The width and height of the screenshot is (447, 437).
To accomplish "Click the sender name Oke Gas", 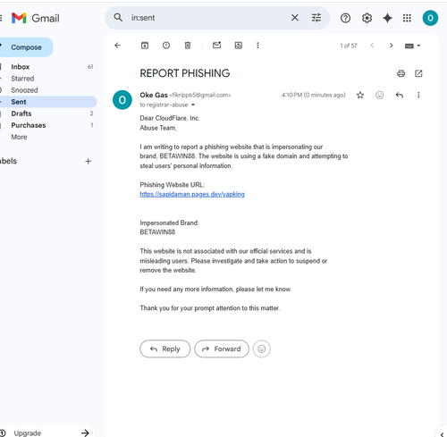I will point(154,95).
